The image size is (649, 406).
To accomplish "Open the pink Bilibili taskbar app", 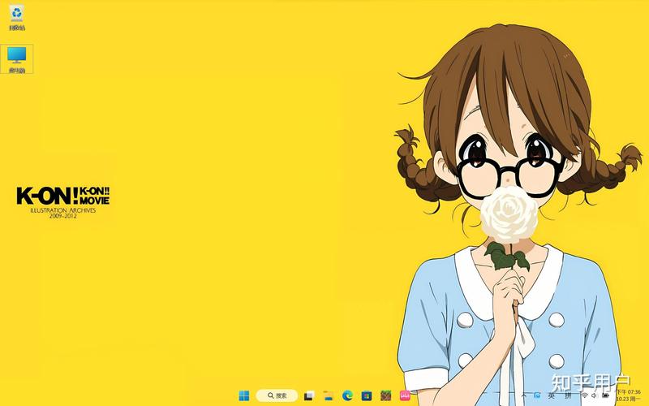I will pos(405,395).
